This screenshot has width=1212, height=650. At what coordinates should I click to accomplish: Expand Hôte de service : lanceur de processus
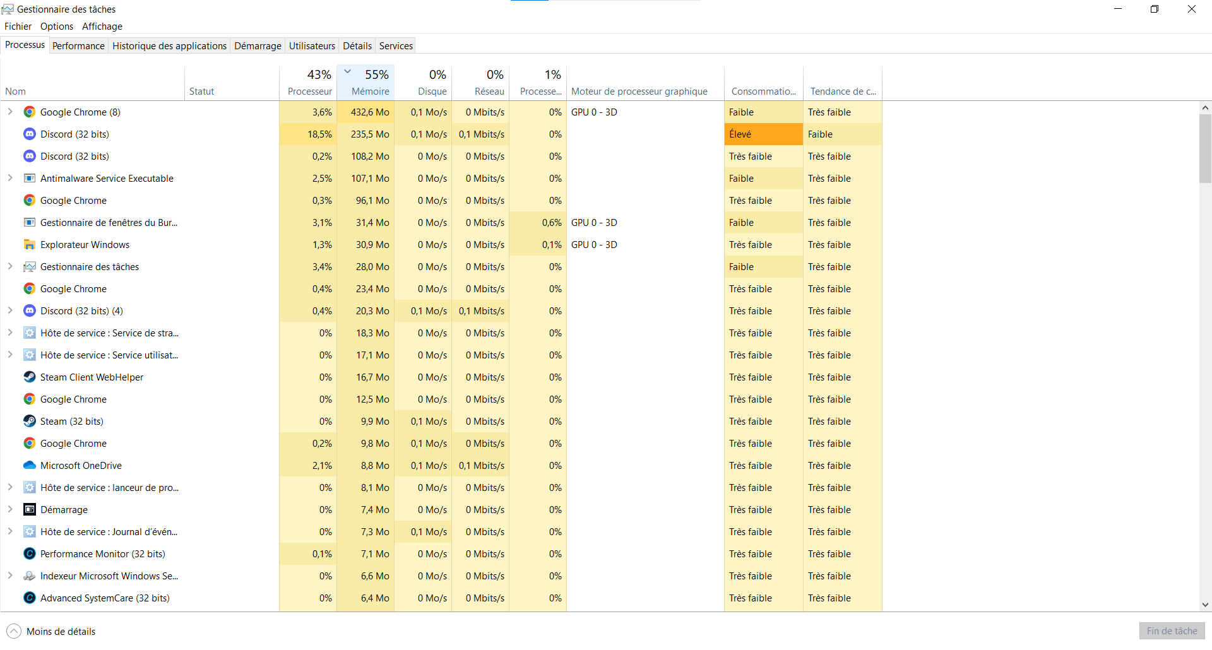click(10, 487)
